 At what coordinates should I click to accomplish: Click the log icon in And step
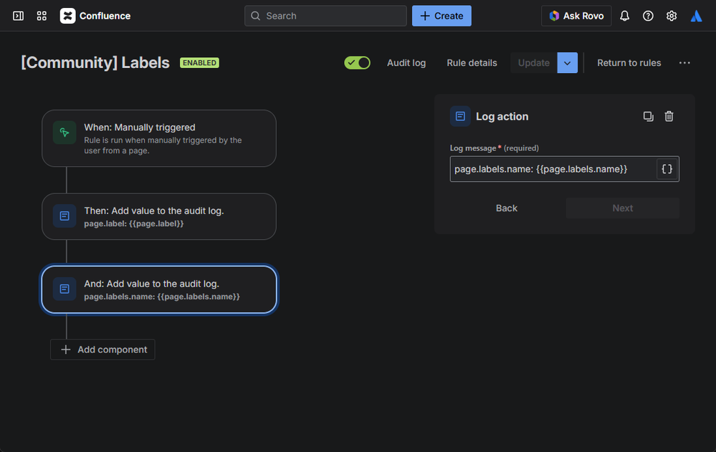click(x=65, y=289)
